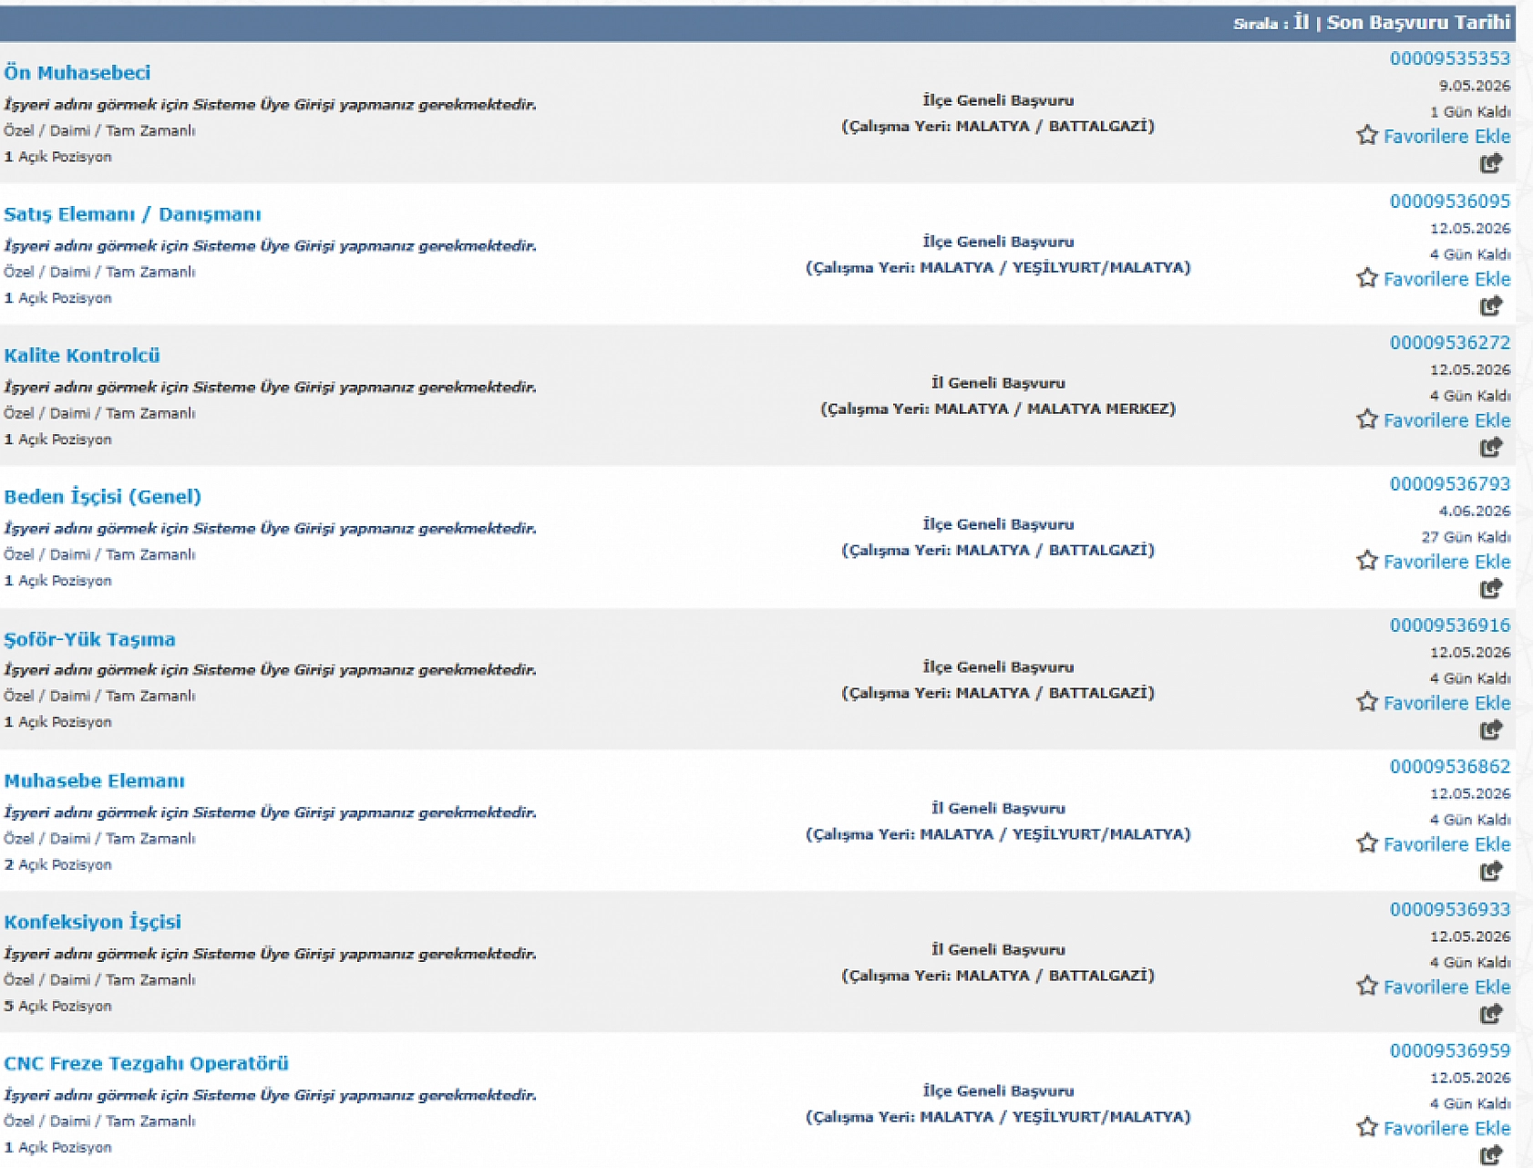Click the favorite star for Konfeksiyon İşçisi listing
The height and width of the screenshot is (1168, 1533).
pos(1366,986)
